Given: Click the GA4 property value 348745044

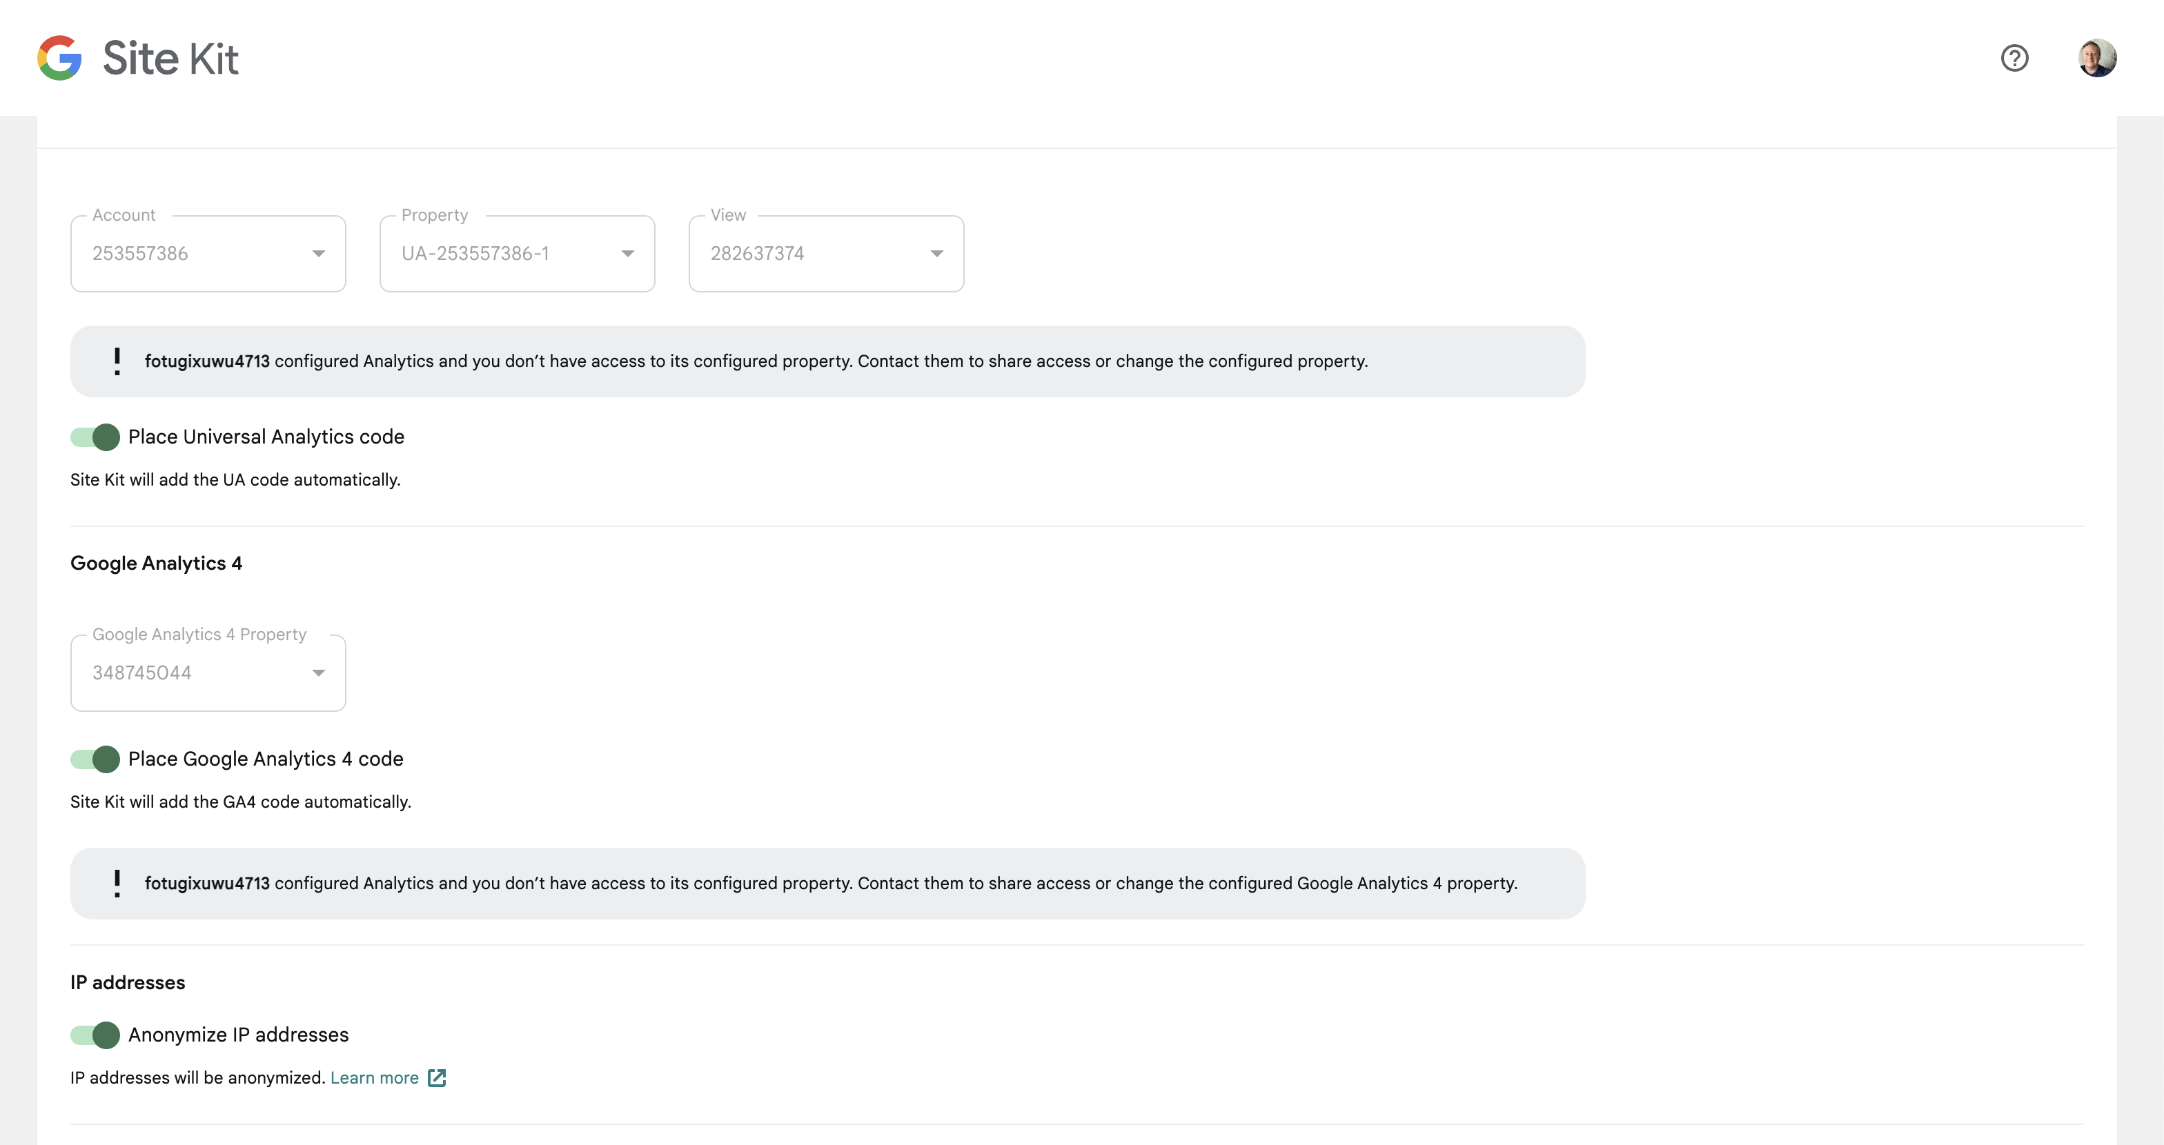Looking at the screenshot, I should (143, 673).
